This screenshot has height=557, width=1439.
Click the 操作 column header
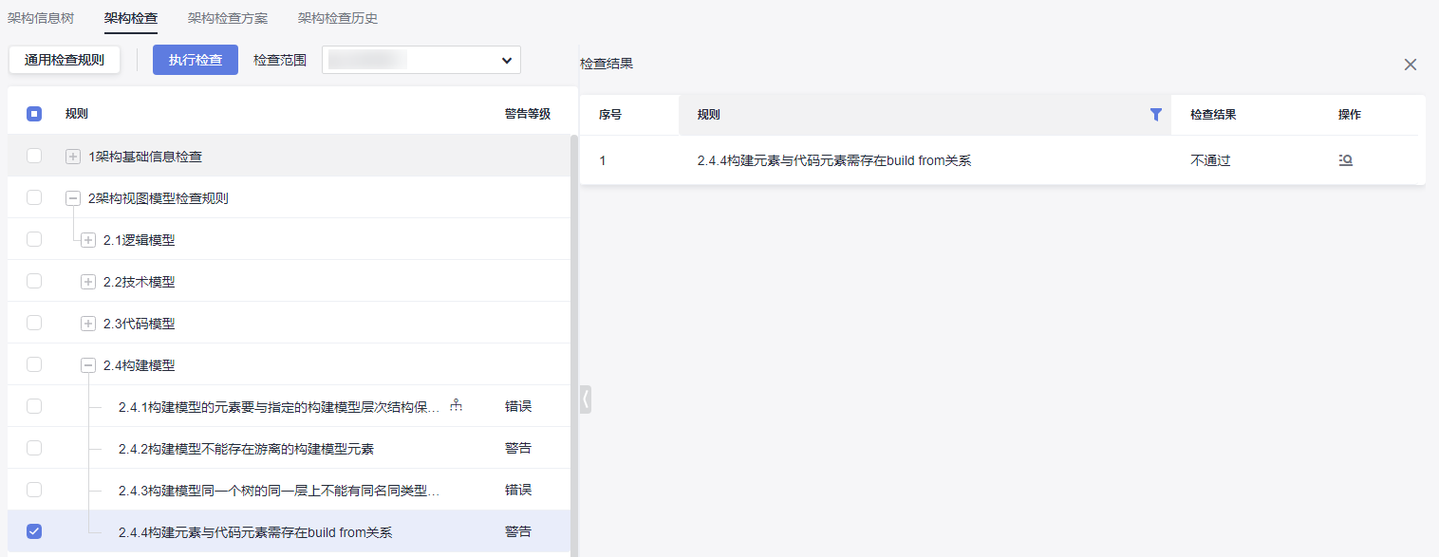point(1350,115)
